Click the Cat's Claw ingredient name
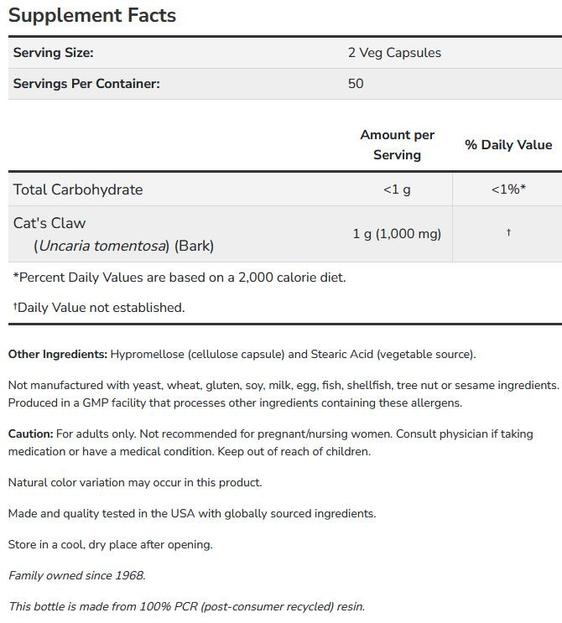Viewport: 562px width, 623px height. [x=49, y=223]
